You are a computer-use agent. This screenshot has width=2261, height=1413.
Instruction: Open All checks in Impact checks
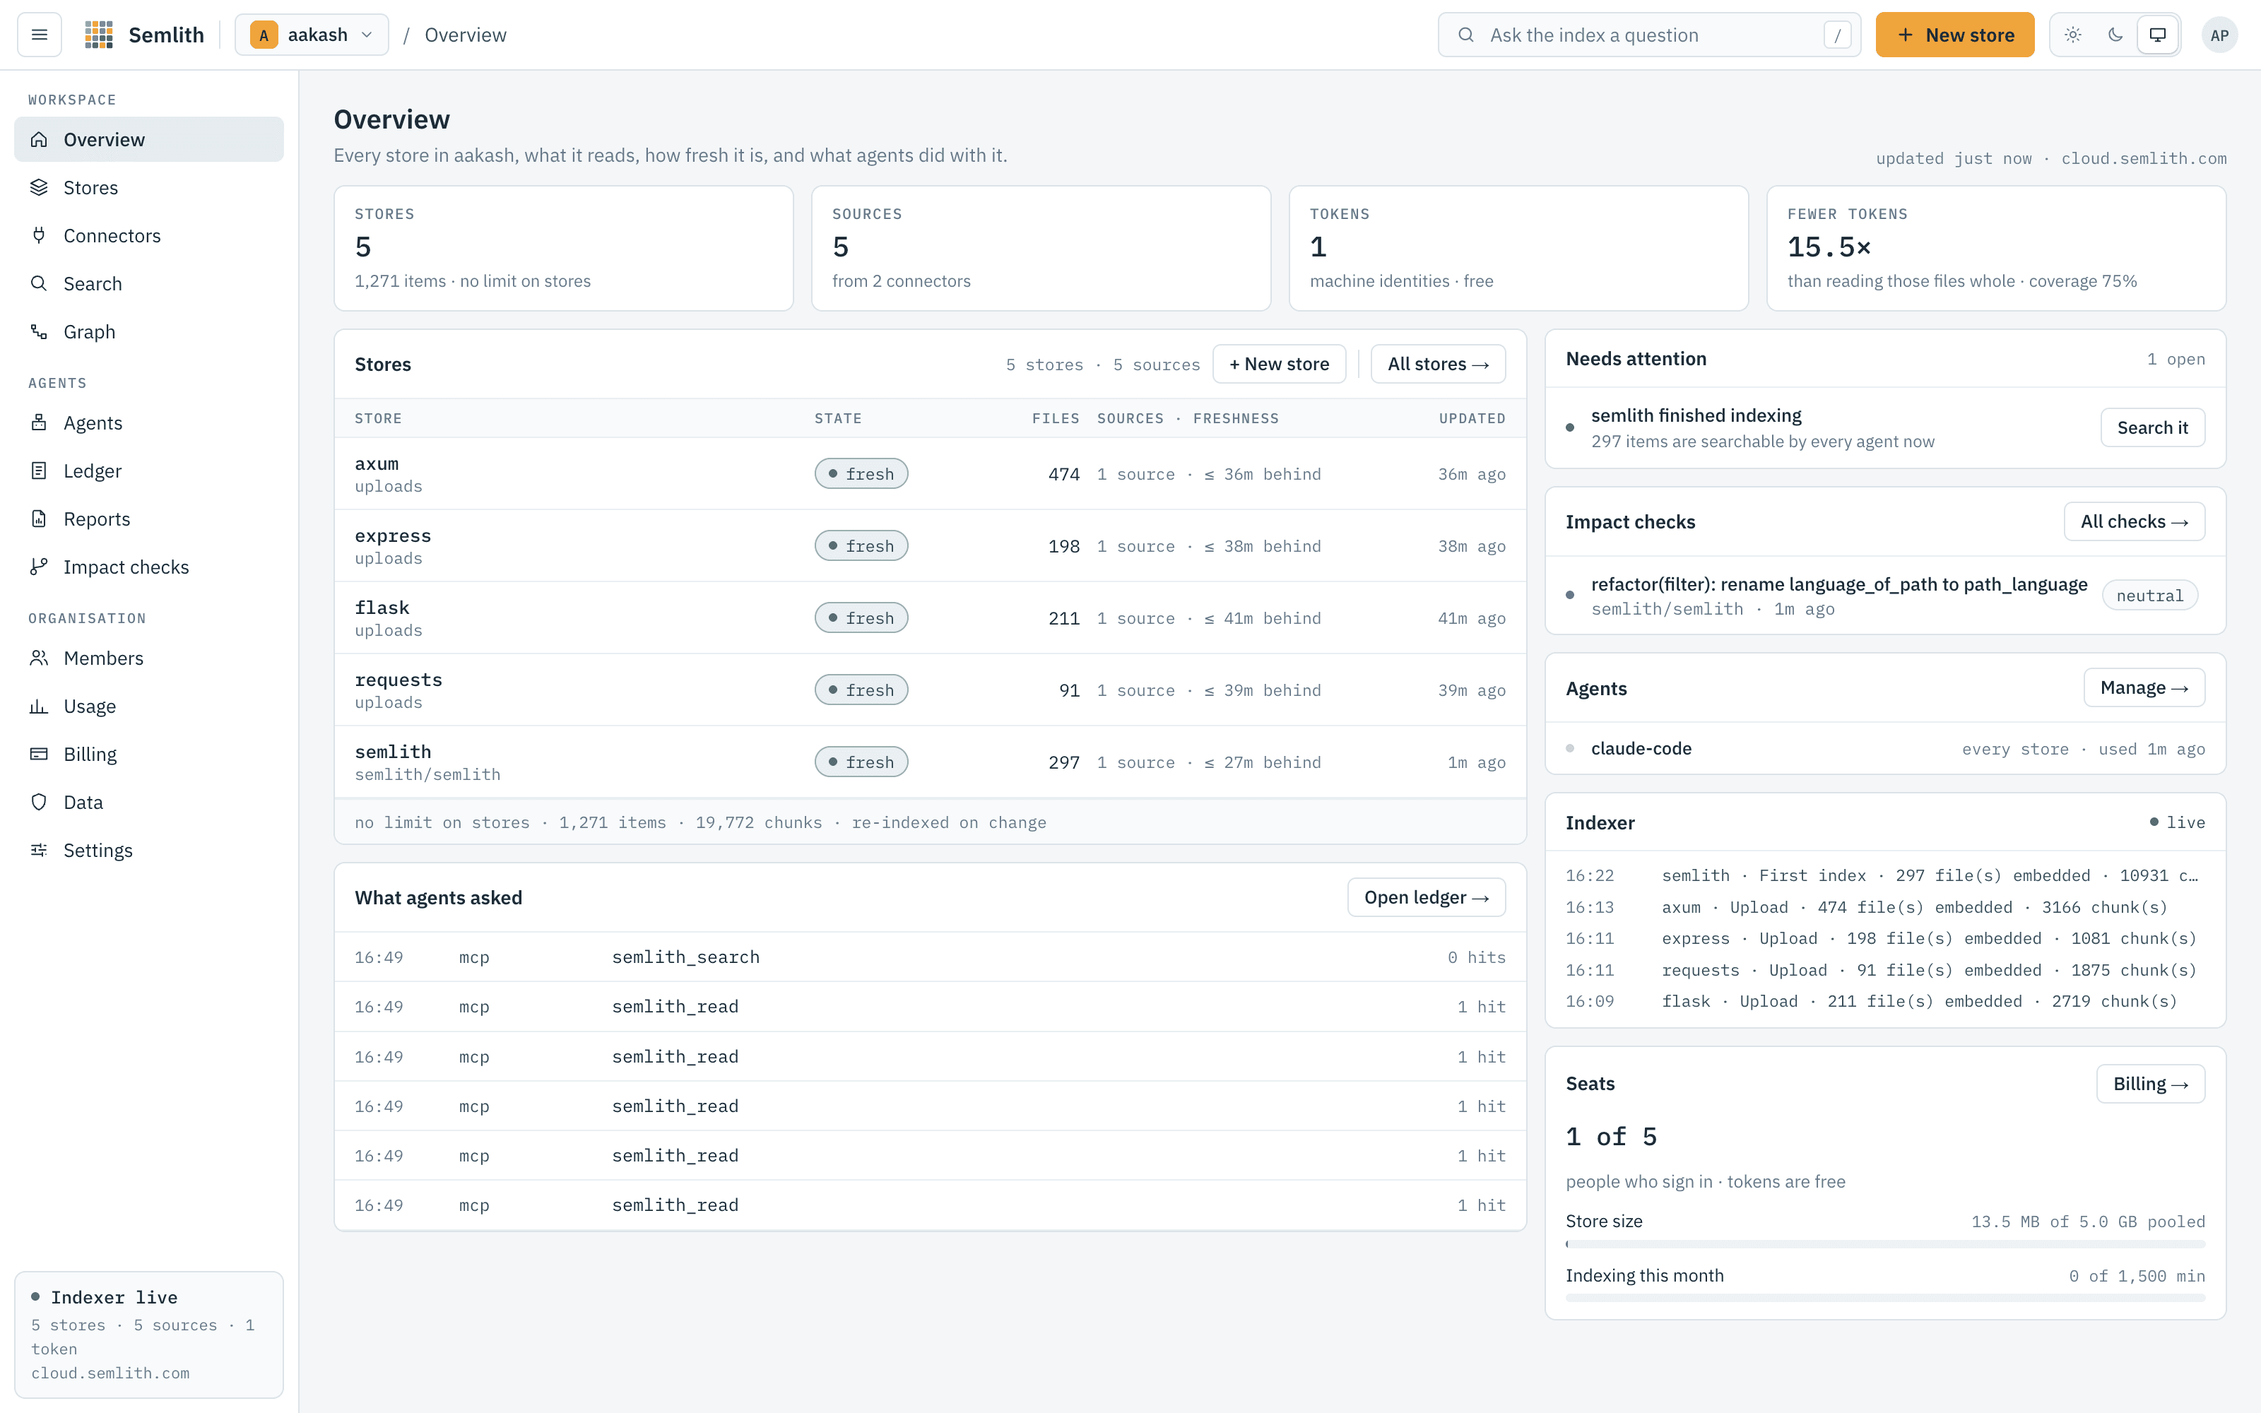(2134, 521)
